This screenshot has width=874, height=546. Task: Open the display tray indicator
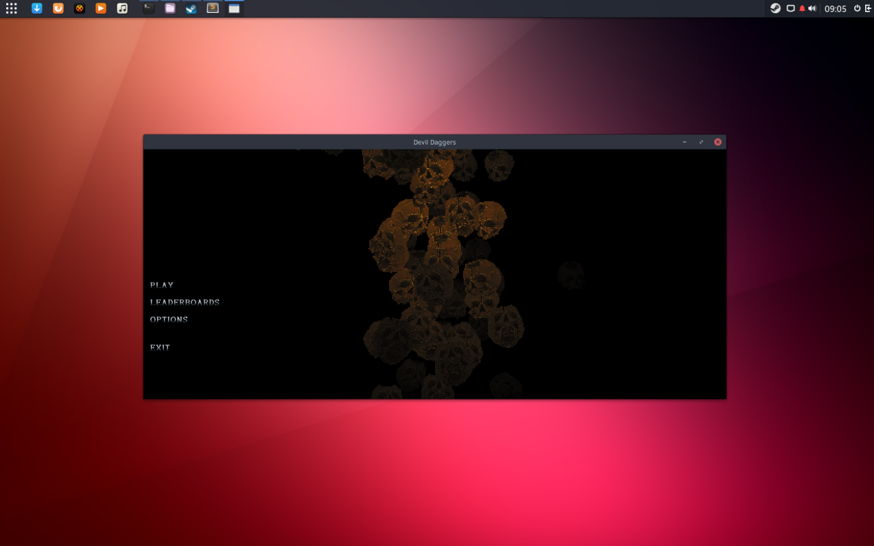coord(791,9)
